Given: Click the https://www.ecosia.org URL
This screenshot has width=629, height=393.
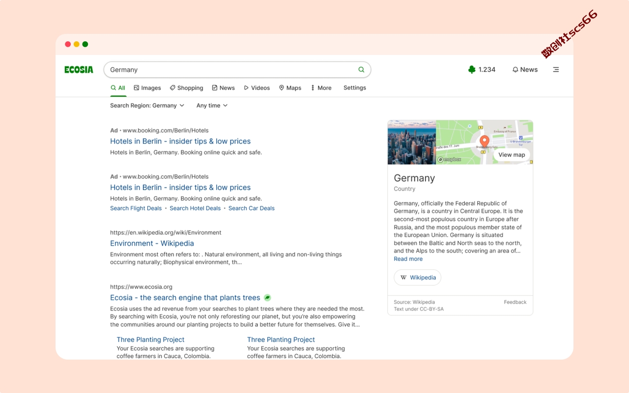Looking at the screenshot, I should coord(141,287).
